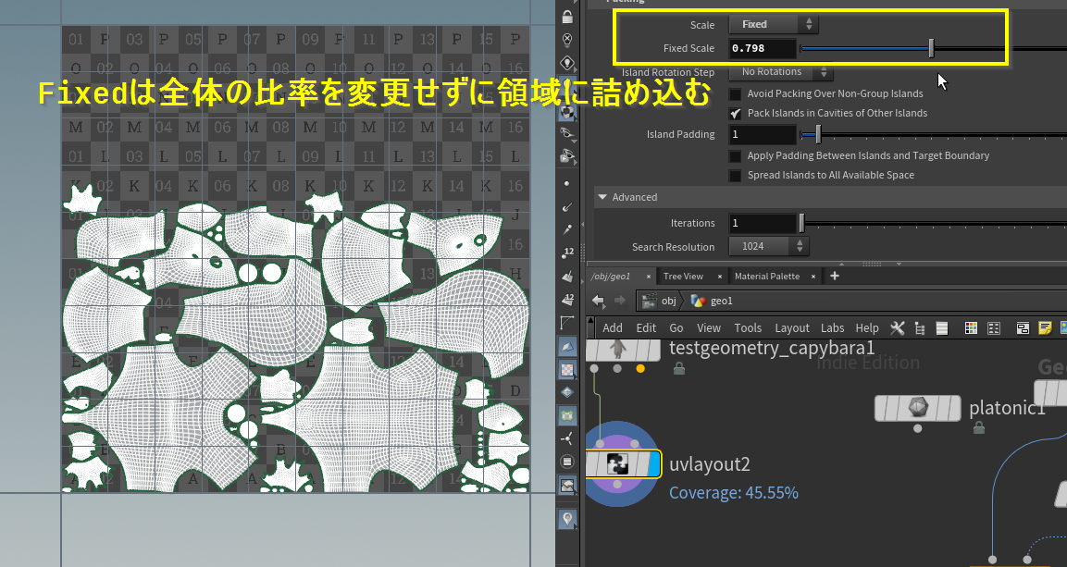Open the Scale dropdown set to Fixed
The height and width of the screenshot is (567, 1067).
click(774, 24)
